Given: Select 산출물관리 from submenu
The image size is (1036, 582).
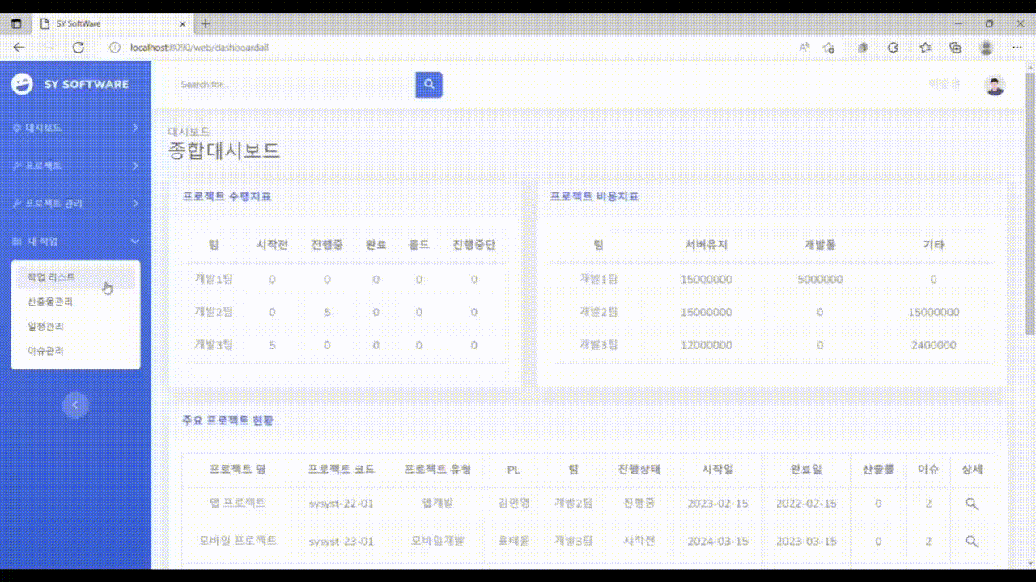Looking at the screenshot, I should pyautogui.click(x=75, y=302).
